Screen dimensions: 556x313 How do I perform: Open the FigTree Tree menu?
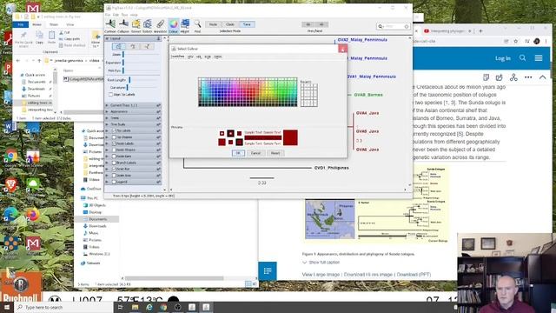pyautogui.click(x=124, y=15)
